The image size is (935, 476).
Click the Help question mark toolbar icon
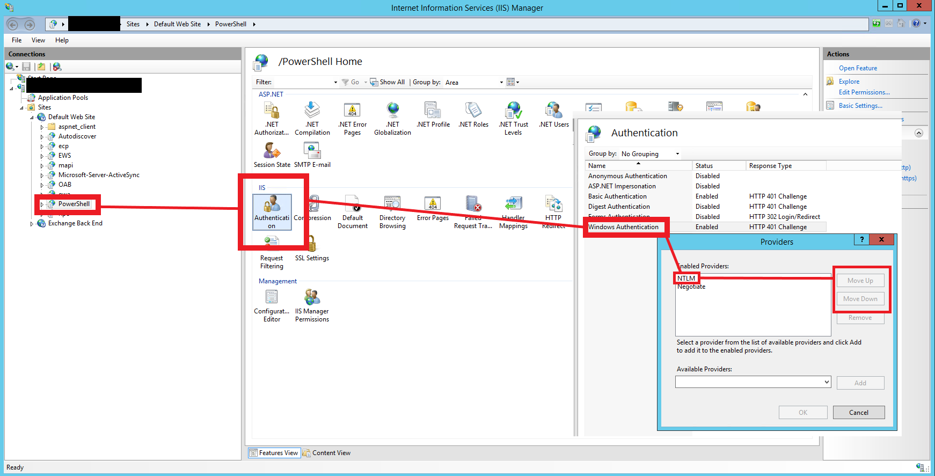[x=916, y=23]
